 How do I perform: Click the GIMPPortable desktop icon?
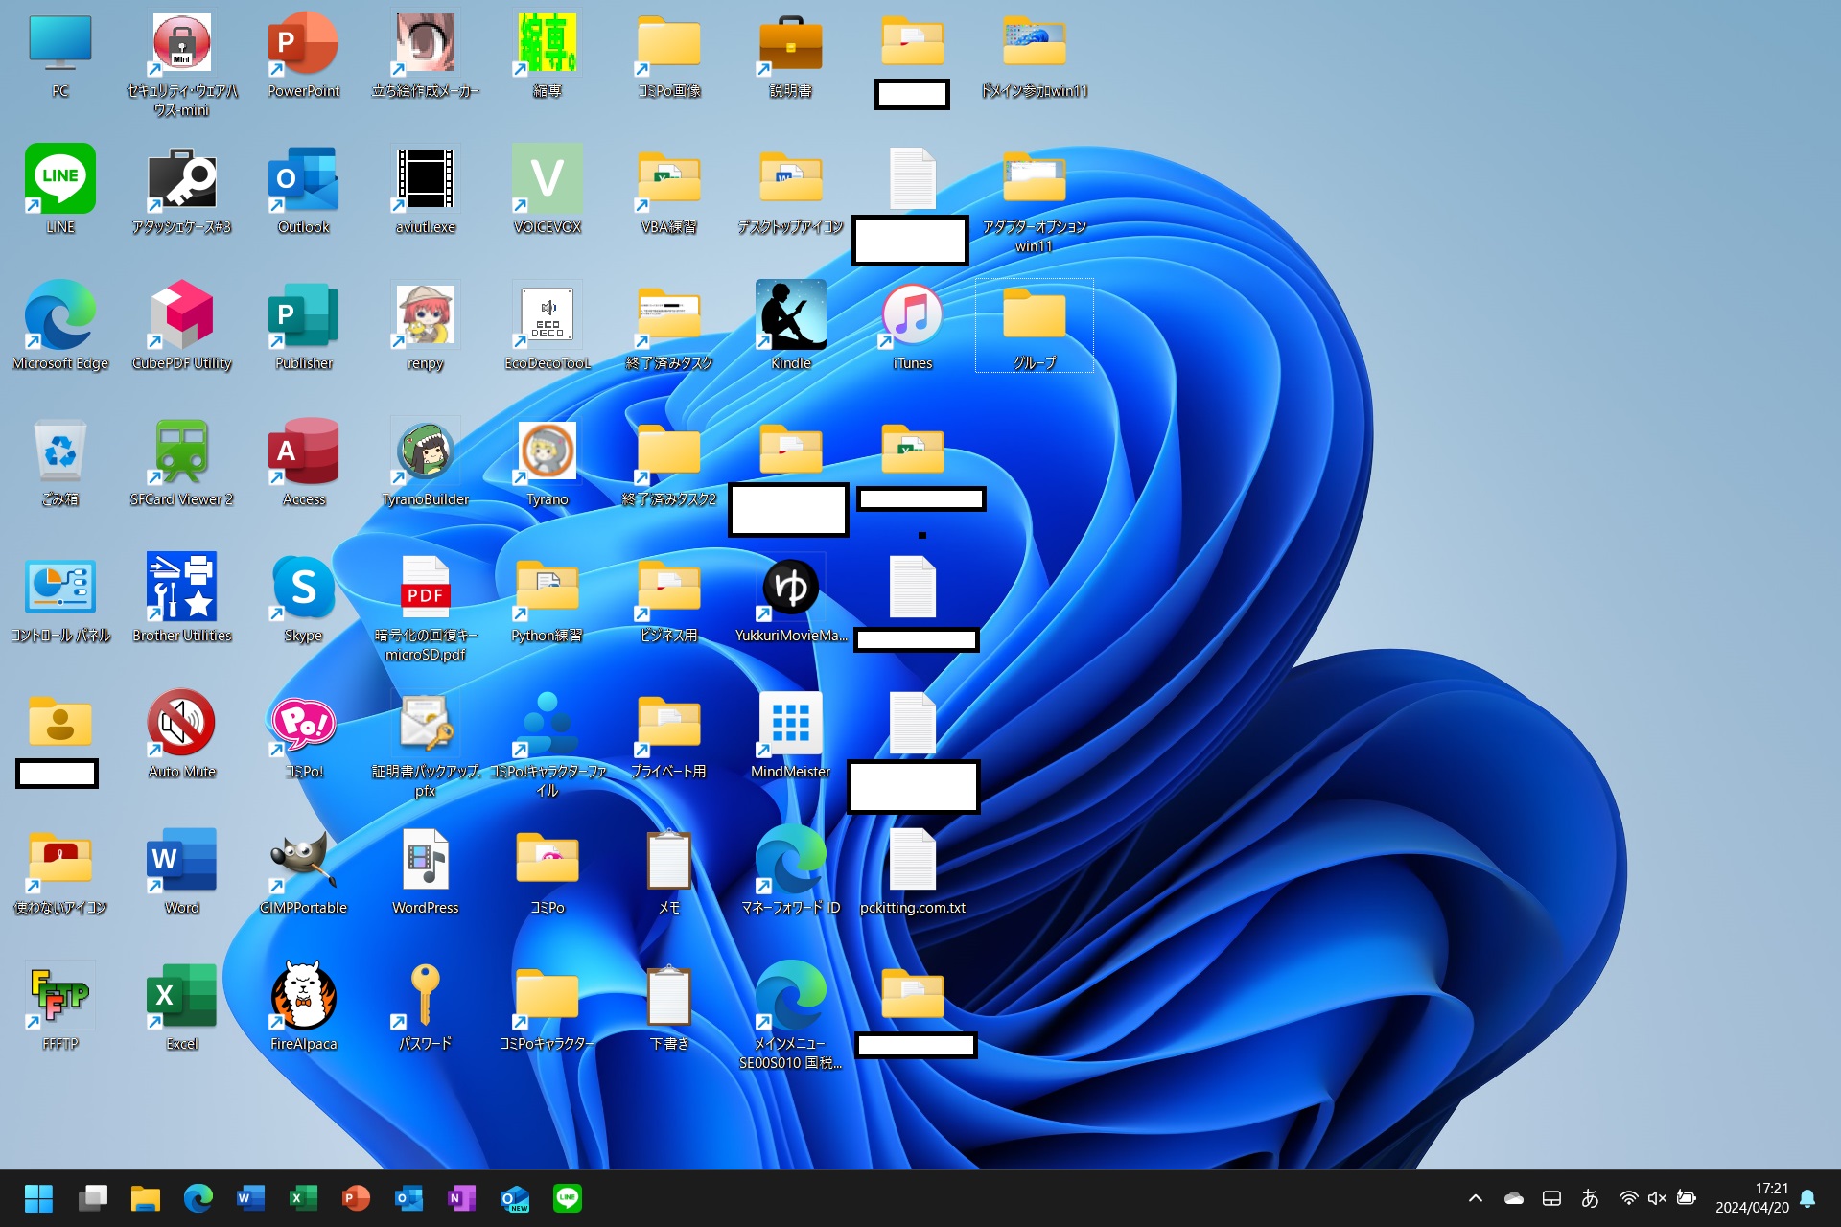(303, 860)
